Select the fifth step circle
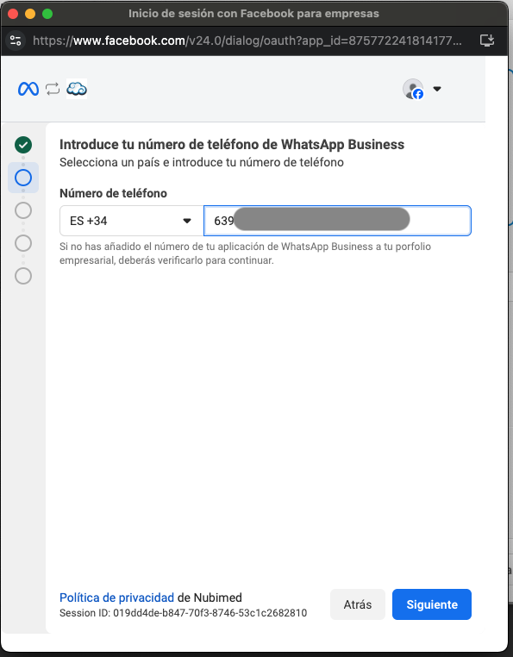Viewport: 513px width, 657px height. coord(23,276)
